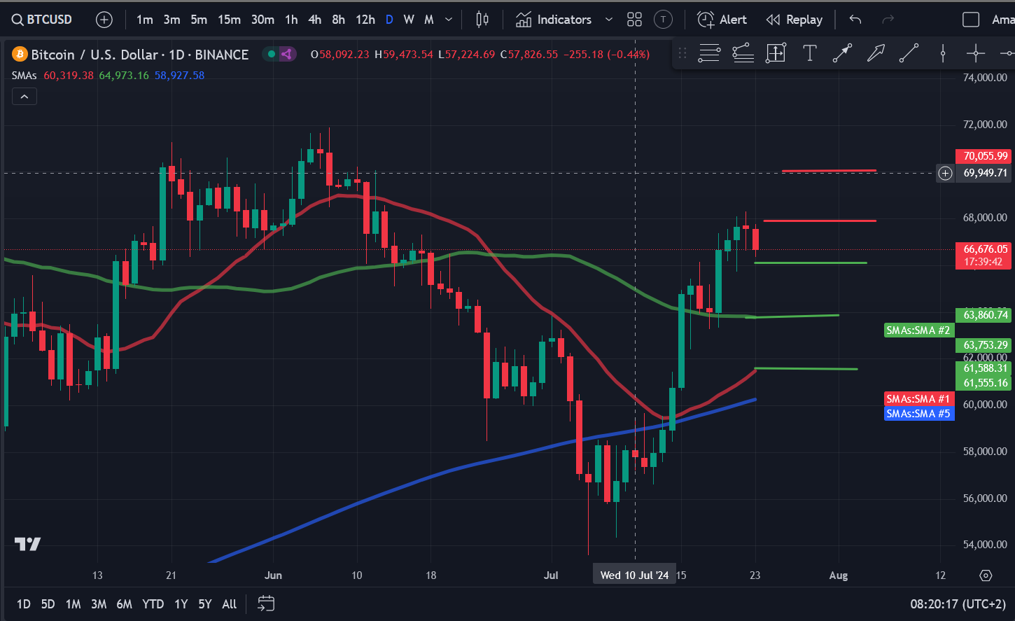
Task: Select the Vertical Line tool
Action: click(943, 53)
